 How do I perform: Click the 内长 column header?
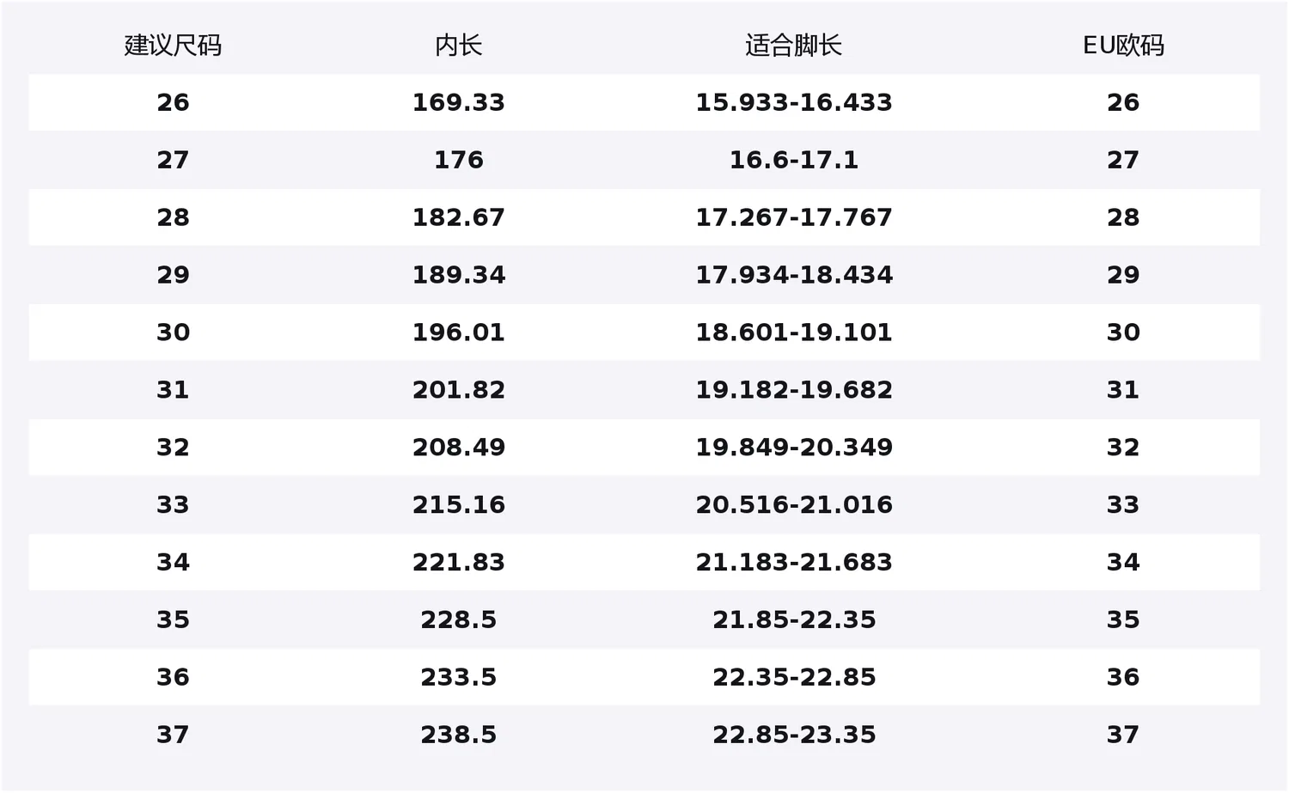458,46
